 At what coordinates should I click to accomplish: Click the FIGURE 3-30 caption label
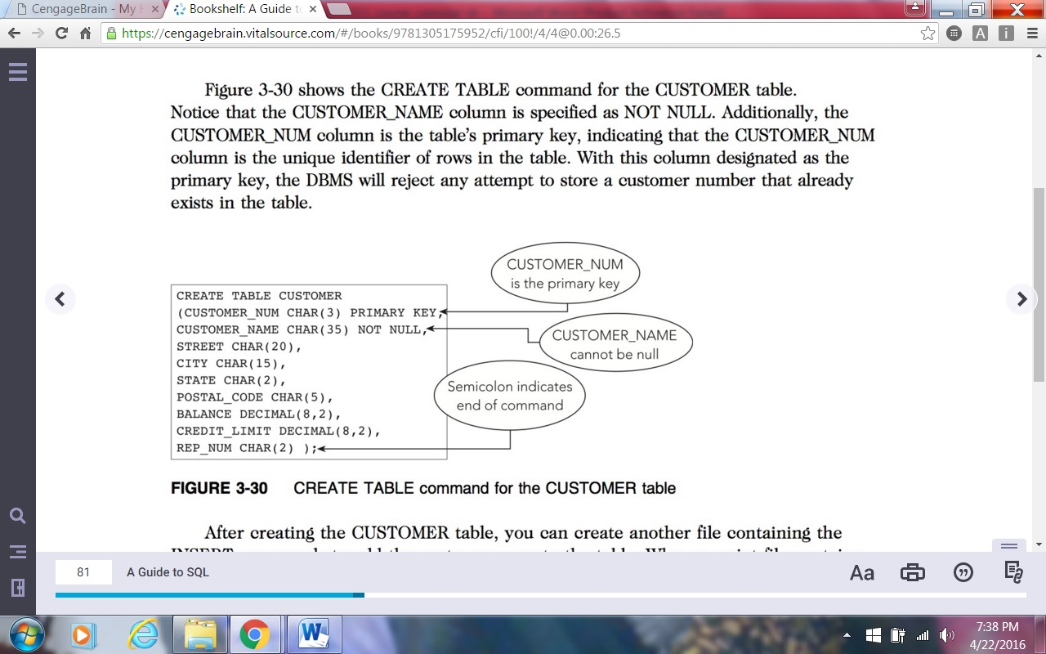click(x=219, y=488)
